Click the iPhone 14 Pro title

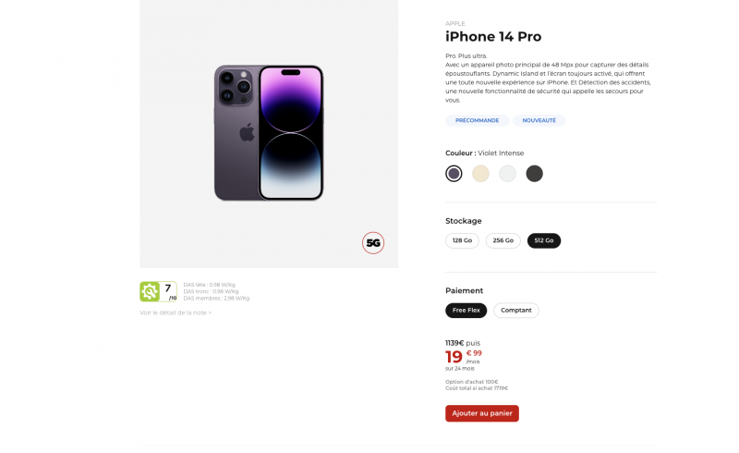coord(493,37)
